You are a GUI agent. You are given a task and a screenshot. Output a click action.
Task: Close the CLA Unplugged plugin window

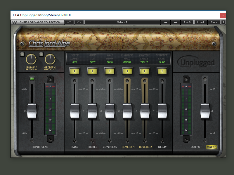(x=223, y=15)
